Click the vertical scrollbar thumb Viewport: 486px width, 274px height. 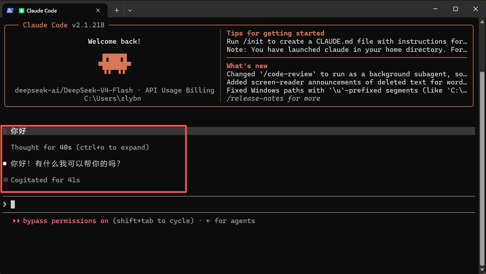point(482,169)
